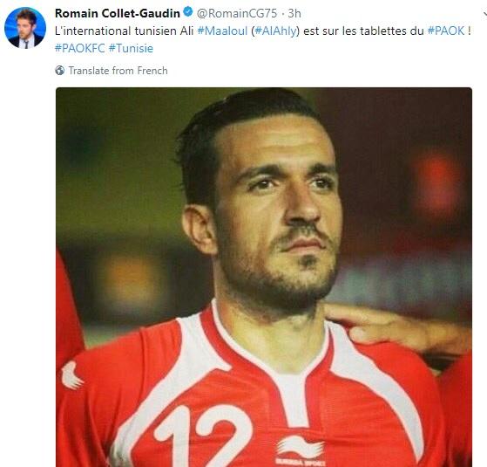Open the #PAOKFC hashtag
487x467 pixels.
click(x=80, y=49)
